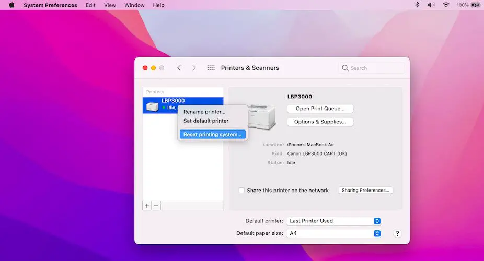Image resolution: width=484 pixels, height=261 pixels.
Task: Click the add printer plus button
Action: click(x=147, y=206)
